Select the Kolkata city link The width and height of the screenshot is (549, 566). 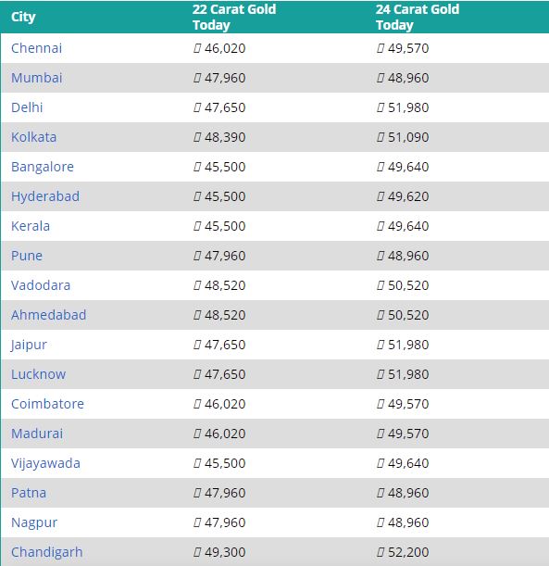(x=34, y=137)
